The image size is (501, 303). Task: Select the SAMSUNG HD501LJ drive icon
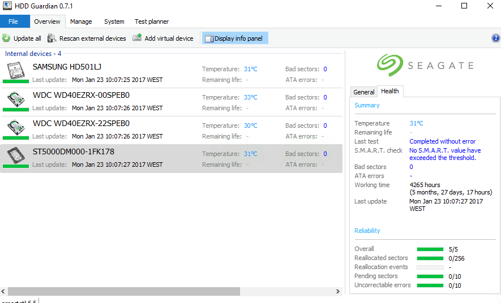click(16, 72)
